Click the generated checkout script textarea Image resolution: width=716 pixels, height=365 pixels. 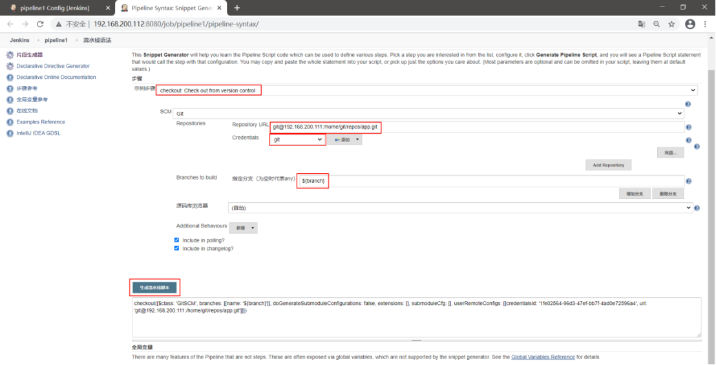point(416,318)
